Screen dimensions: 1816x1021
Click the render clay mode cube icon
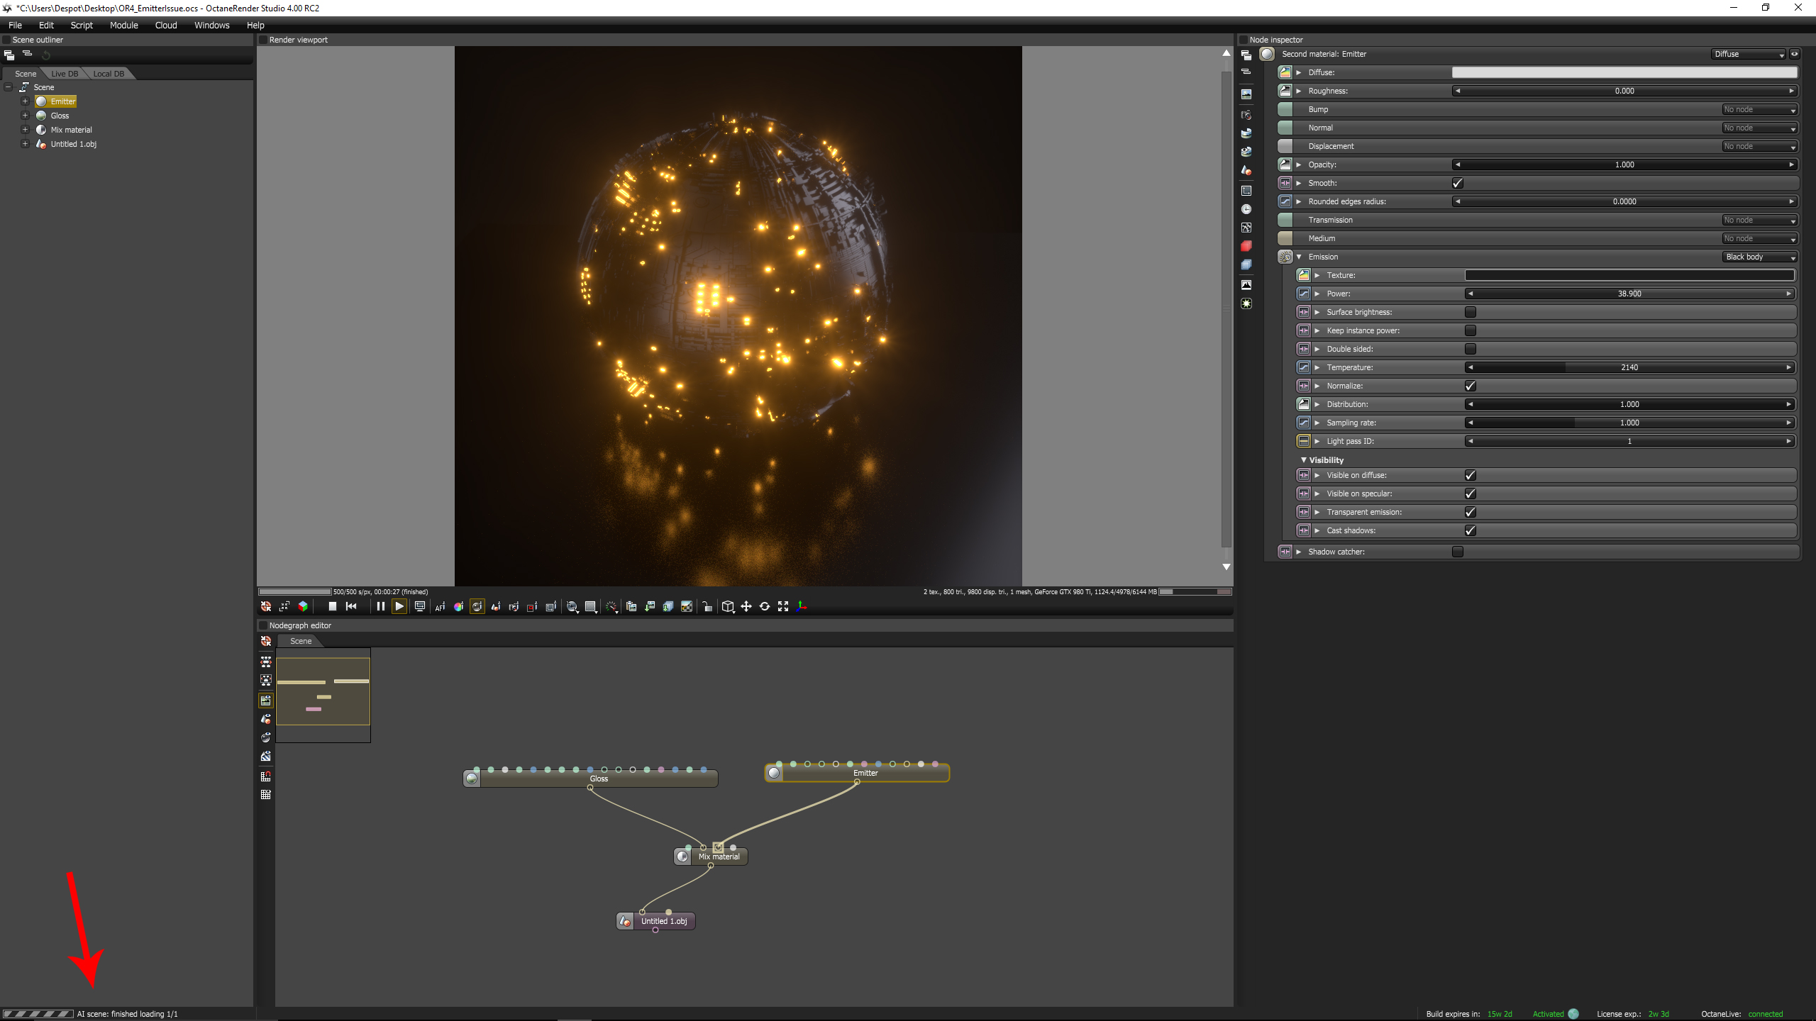point(303,606)
